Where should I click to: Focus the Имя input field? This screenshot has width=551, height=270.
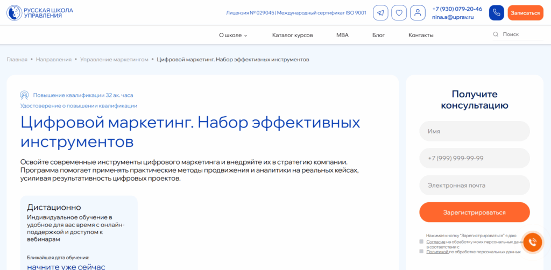[x=475, y=131]
